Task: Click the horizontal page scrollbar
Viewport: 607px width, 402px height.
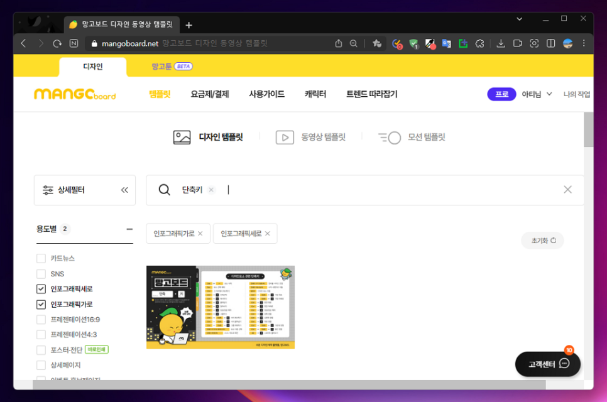Action: pyautogui.click(x=289, y=384)
